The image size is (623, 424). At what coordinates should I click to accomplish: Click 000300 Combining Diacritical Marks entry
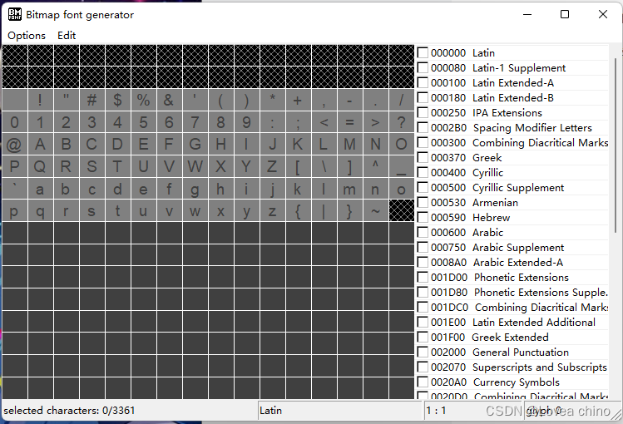coord(512,142)
